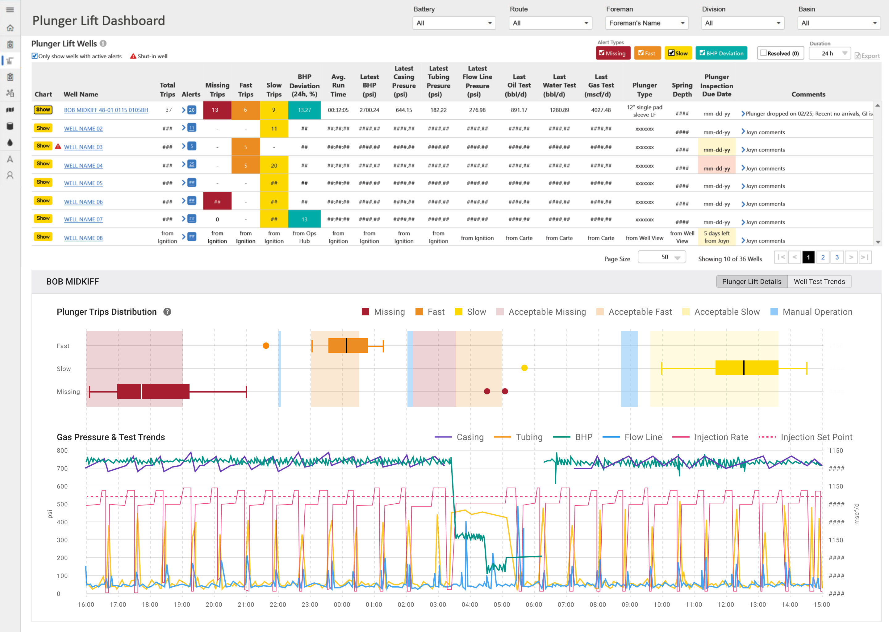This screenshot has width=889, height=632.
Task: Open the Battery dropdown
Action: pyautogui.click(x=454, y=23)
